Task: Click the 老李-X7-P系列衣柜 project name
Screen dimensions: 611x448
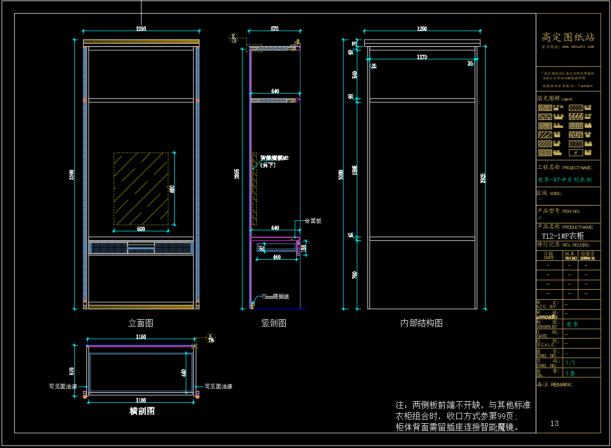Action: [x=565, y=180]
